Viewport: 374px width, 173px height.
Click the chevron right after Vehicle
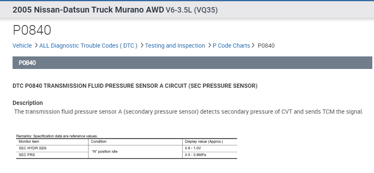coord(36,46)
